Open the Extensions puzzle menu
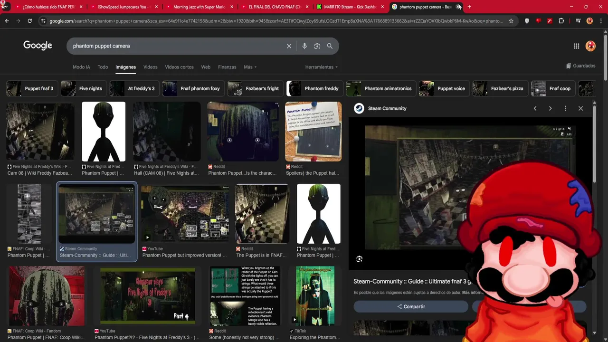The image size is (608, 342). click(x=561, y=21)
